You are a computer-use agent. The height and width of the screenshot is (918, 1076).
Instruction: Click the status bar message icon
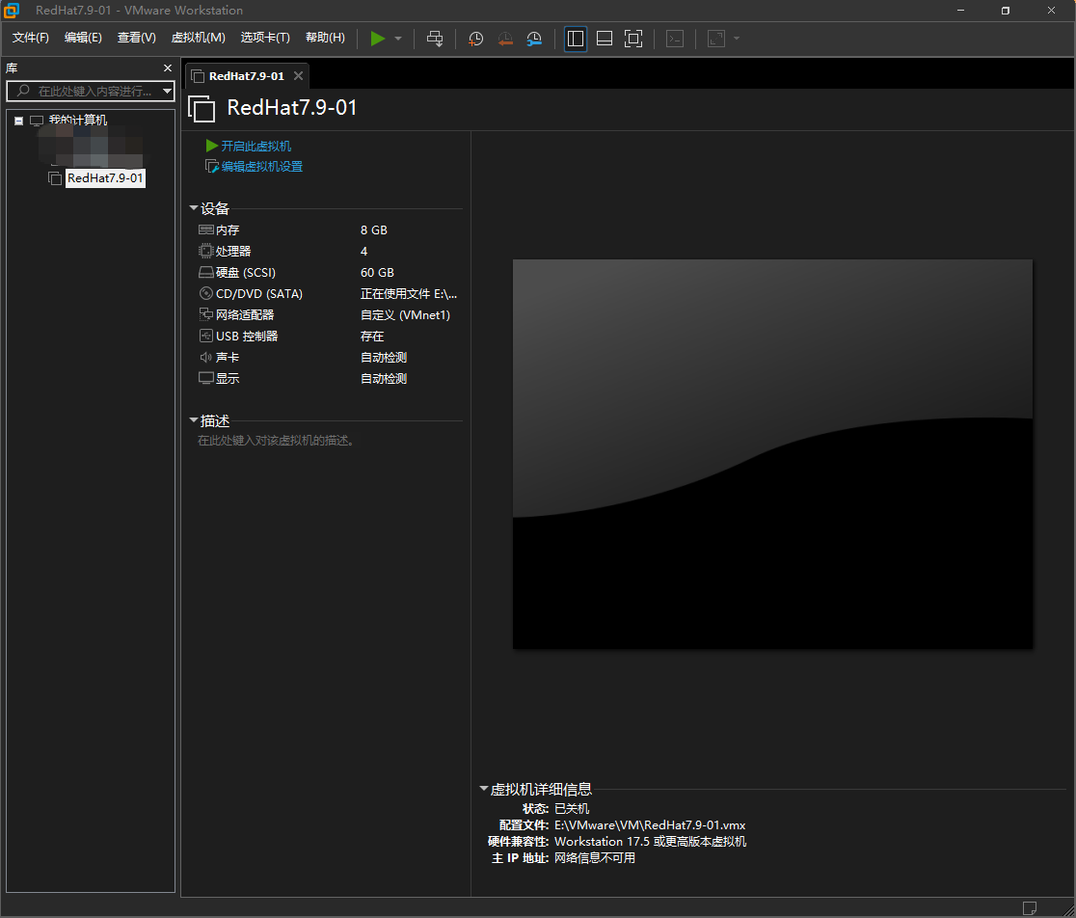click(x=1030, y=907)
